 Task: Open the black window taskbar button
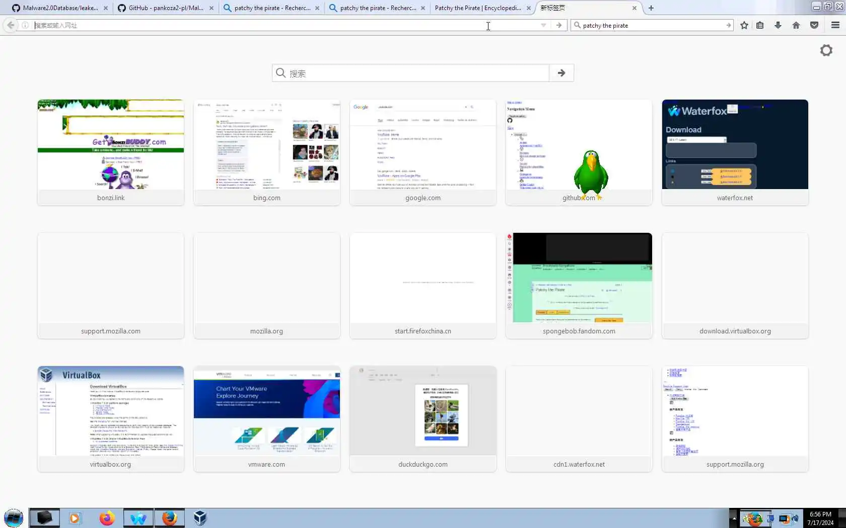point(44,518)
